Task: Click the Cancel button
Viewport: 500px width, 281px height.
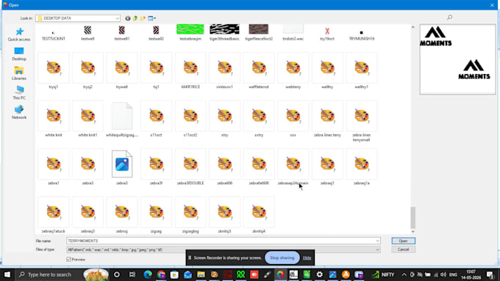Action: (x=404, y=249)
